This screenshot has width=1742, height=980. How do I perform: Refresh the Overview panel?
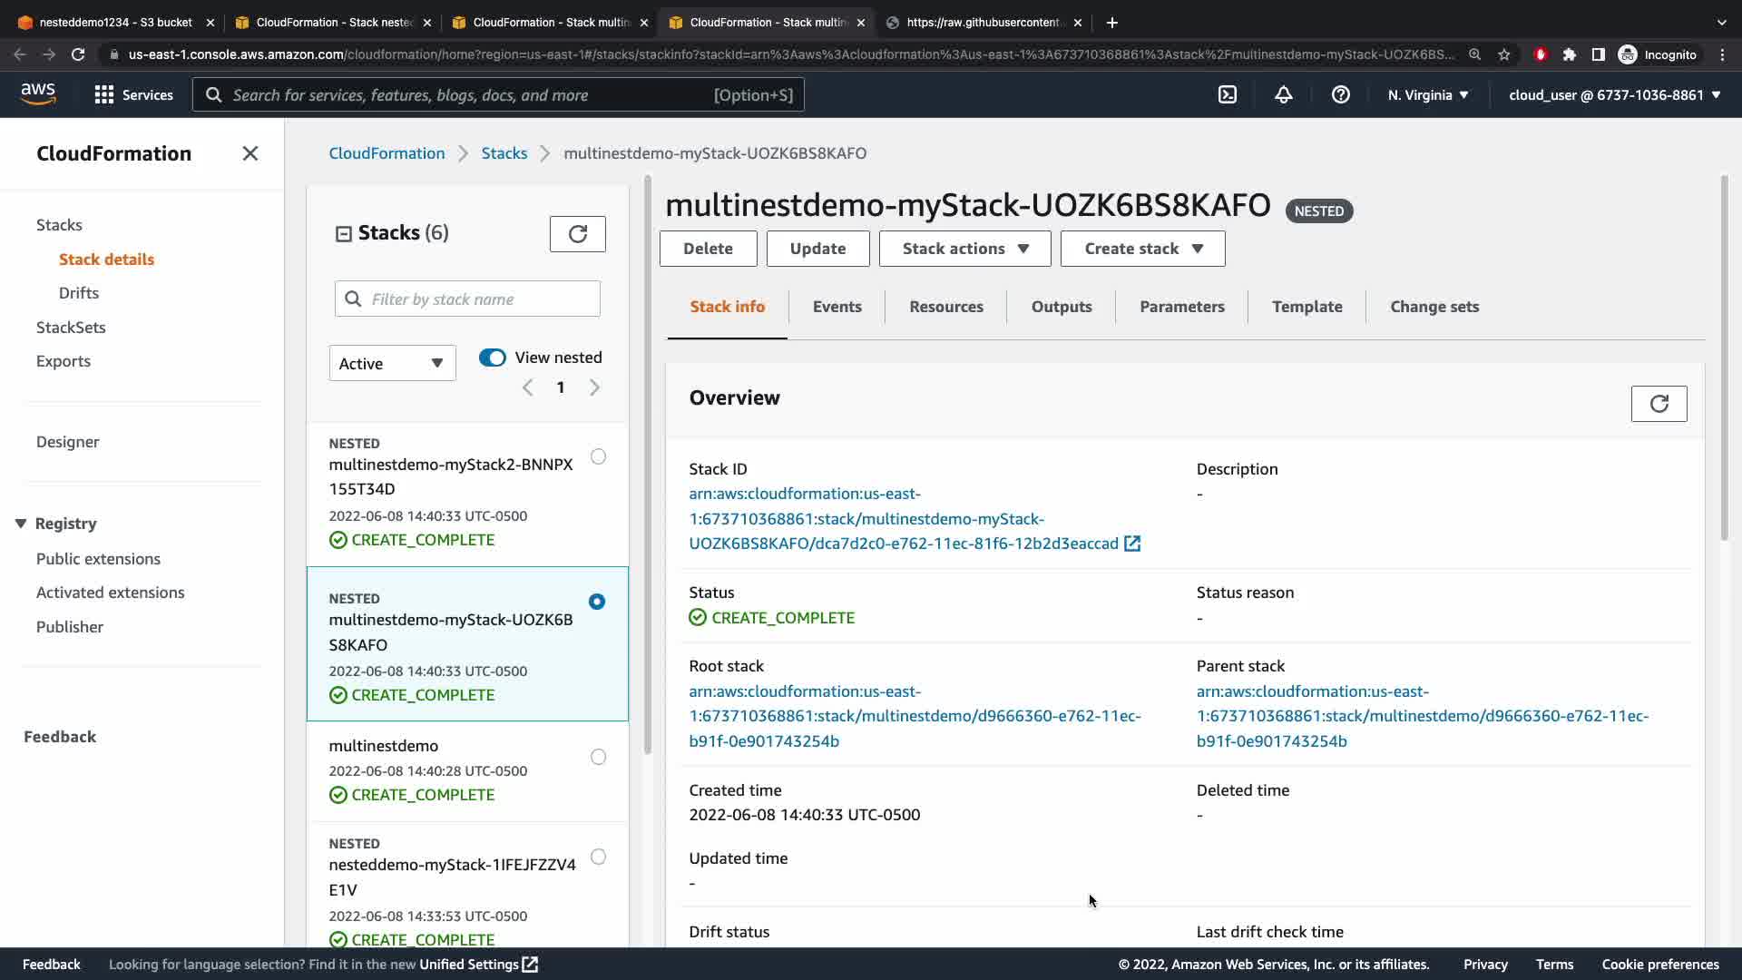tap(1659, 404)
